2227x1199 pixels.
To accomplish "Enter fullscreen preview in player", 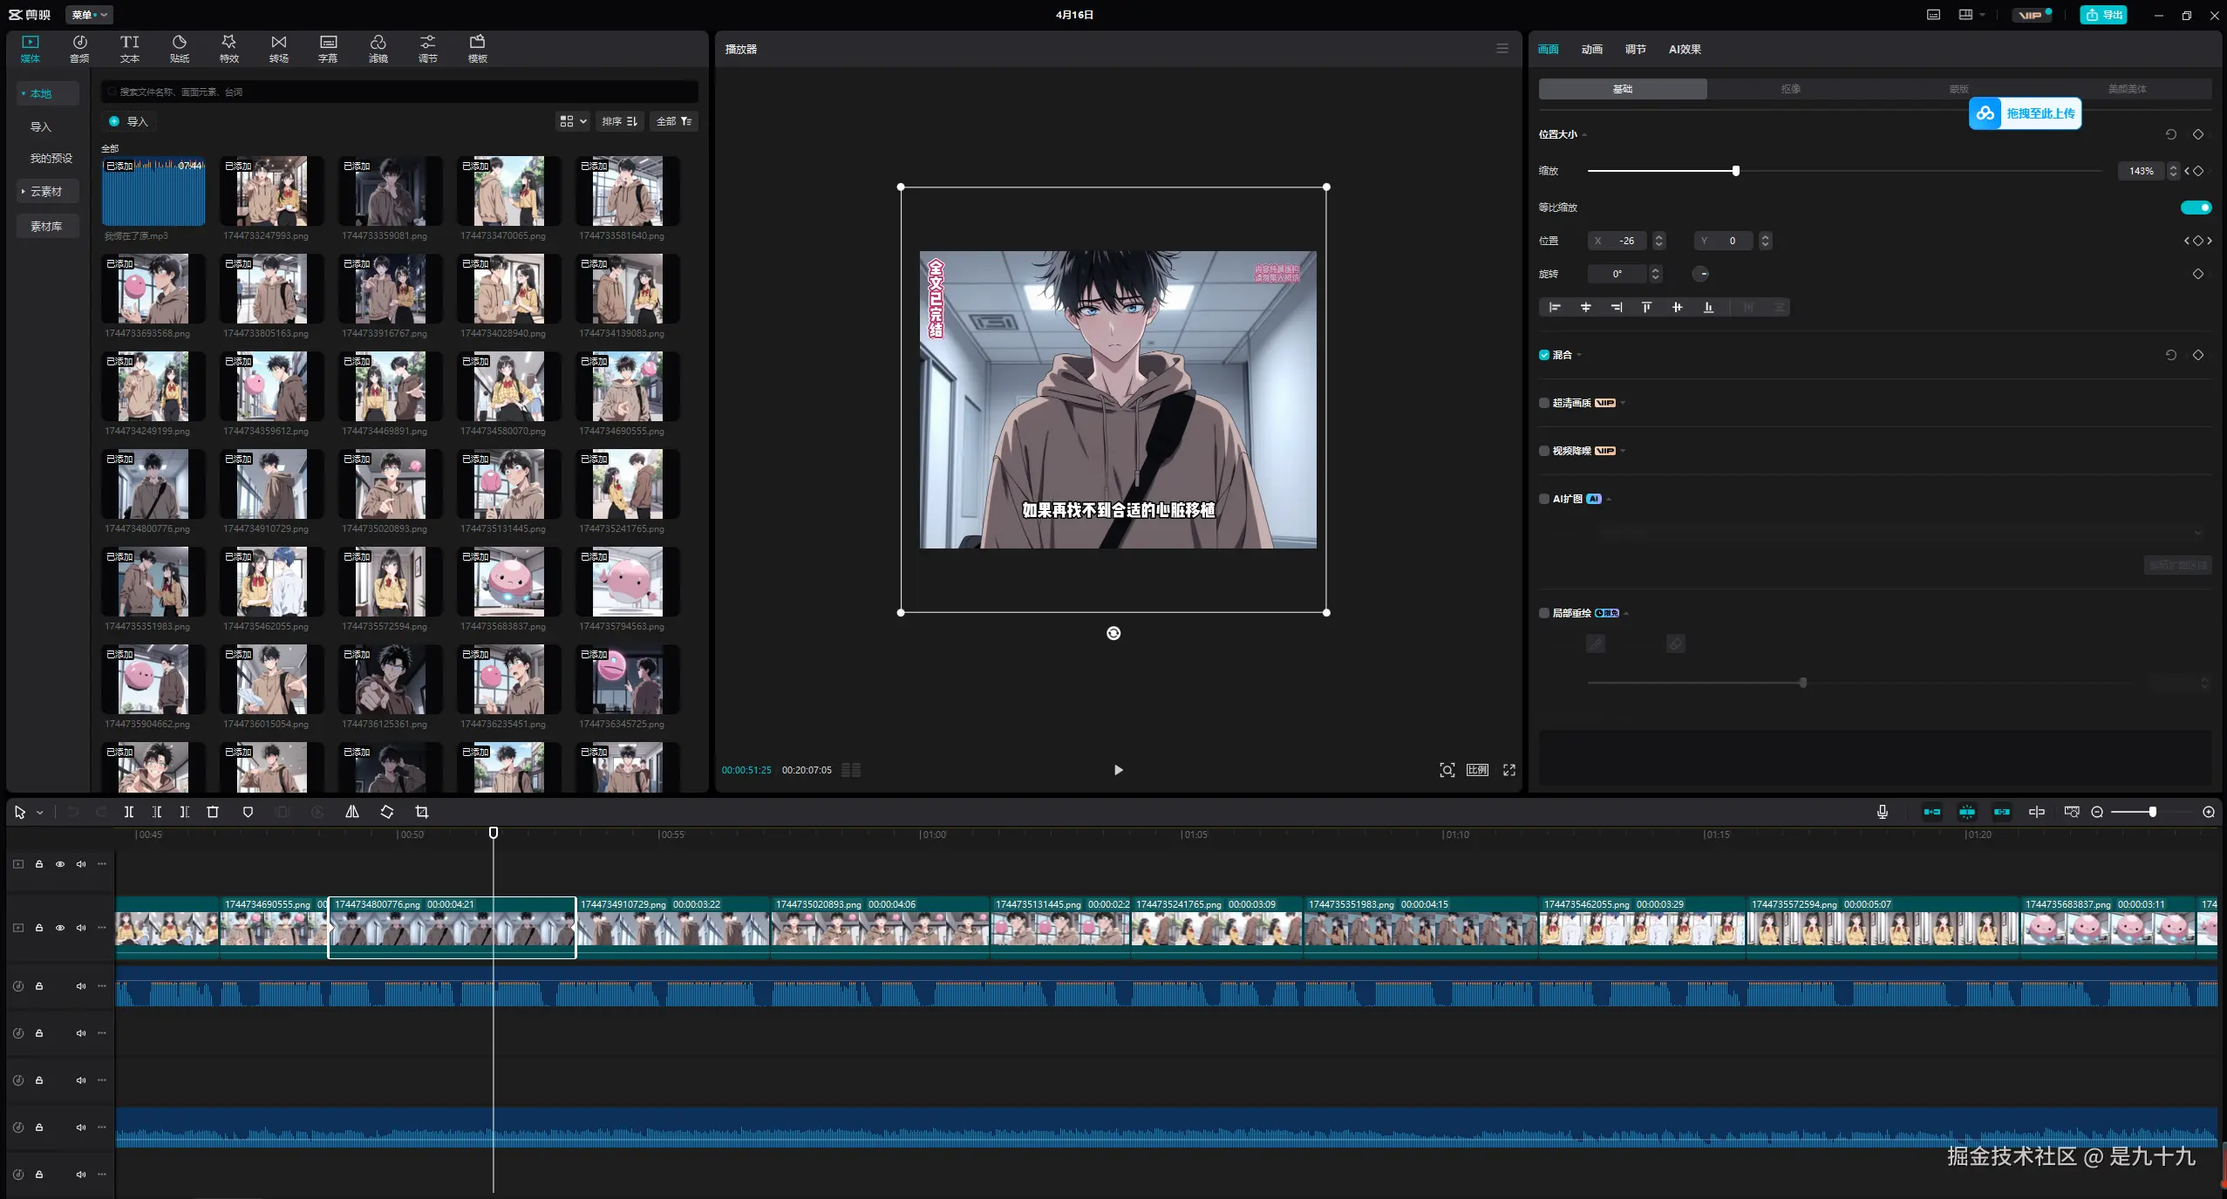I will pyautogui.click(x=1509, y=770).
